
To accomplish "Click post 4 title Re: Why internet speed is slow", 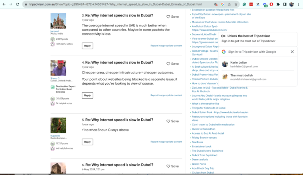I will tap(119, 63).
